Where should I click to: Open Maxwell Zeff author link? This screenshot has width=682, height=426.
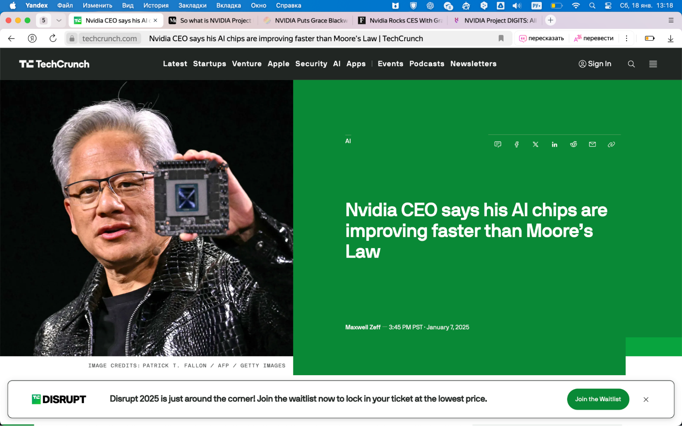(x=363, y=327)
